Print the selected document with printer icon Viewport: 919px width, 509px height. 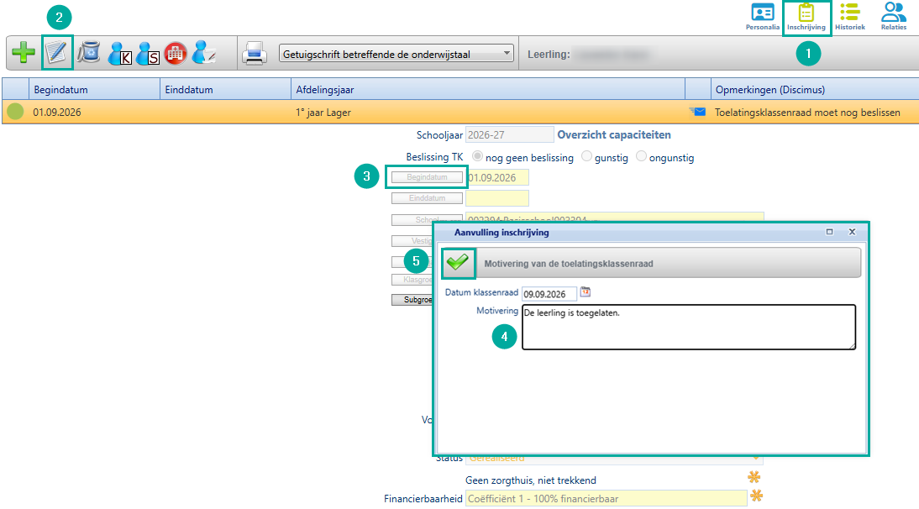click(x=255, y=53)
